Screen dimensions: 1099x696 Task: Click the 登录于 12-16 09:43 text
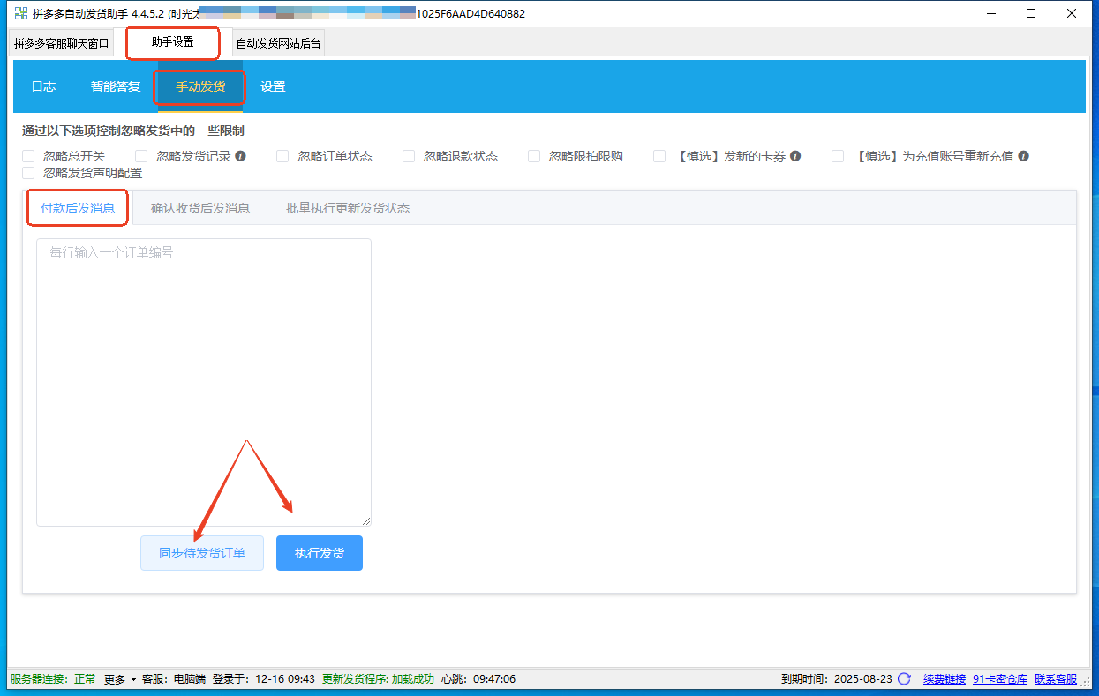pos(264,679)
